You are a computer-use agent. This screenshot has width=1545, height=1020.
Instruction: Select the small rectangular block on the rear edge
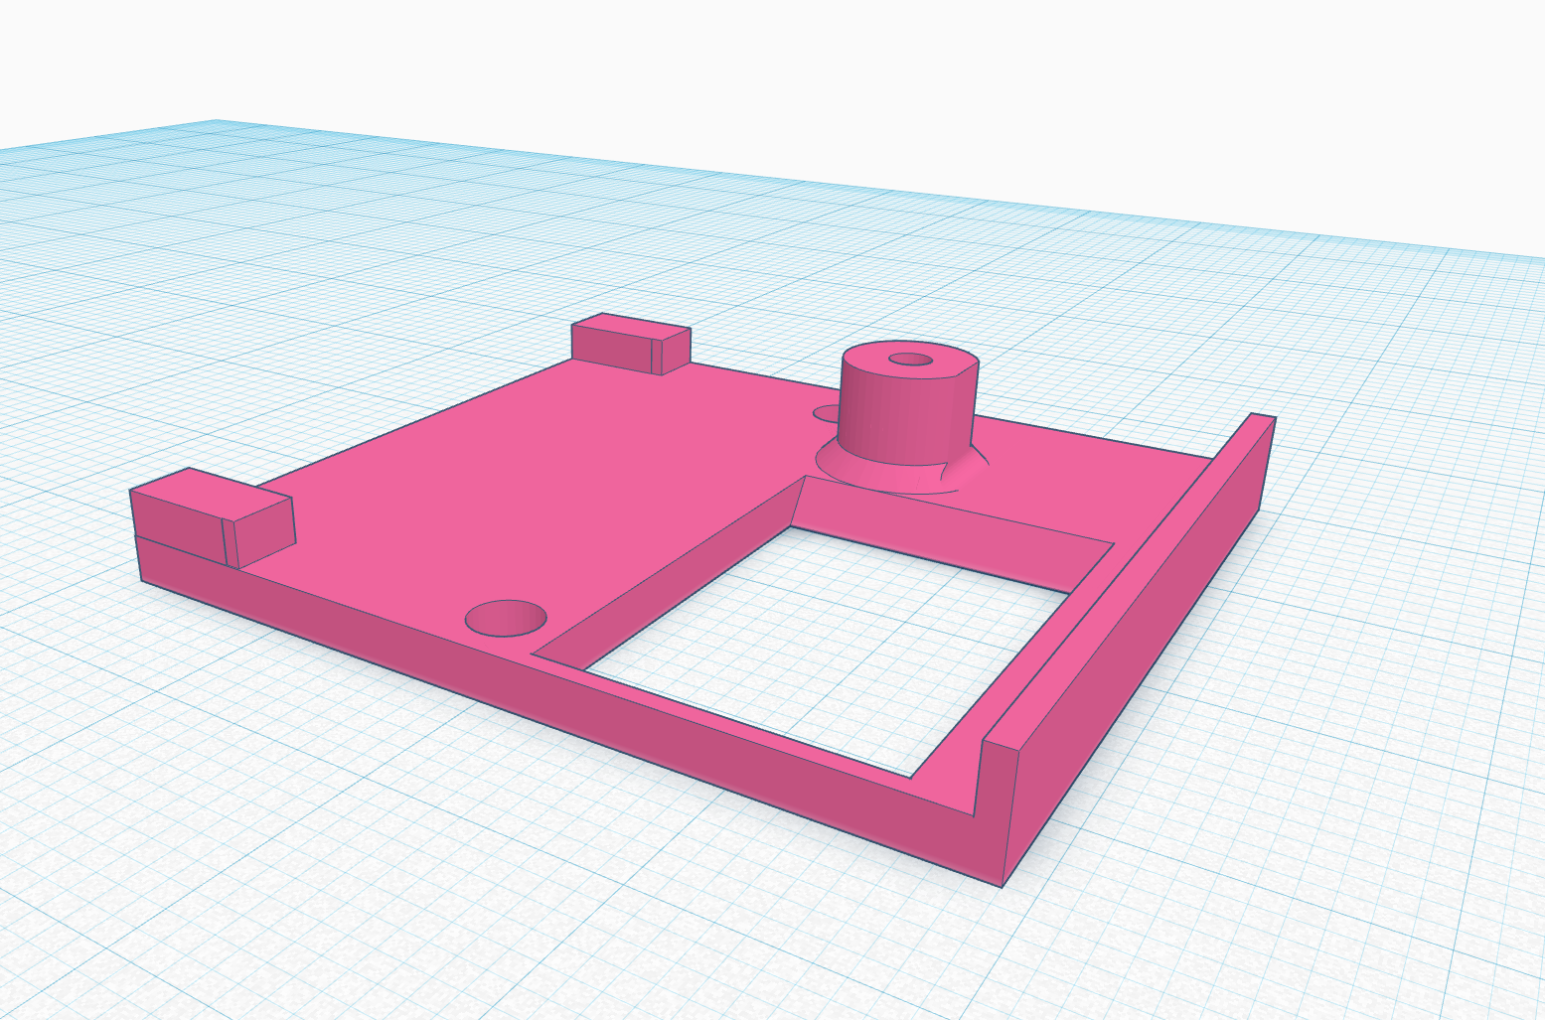coord(630,344)
